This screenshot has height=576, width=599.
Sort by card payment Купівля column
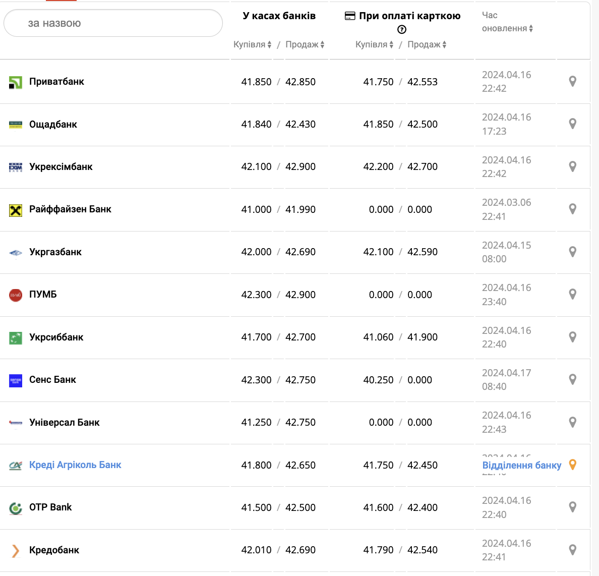point(374,44)
